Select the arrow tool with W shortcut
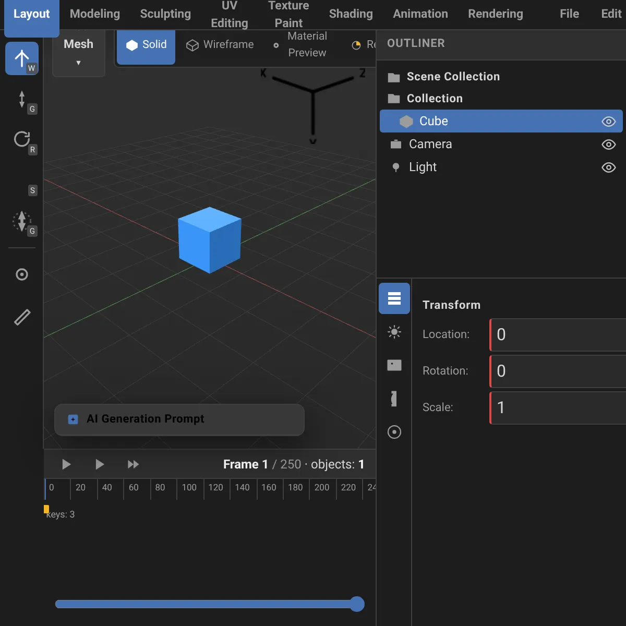The height and width of the screenshot is (626, 626). [22, 58]
